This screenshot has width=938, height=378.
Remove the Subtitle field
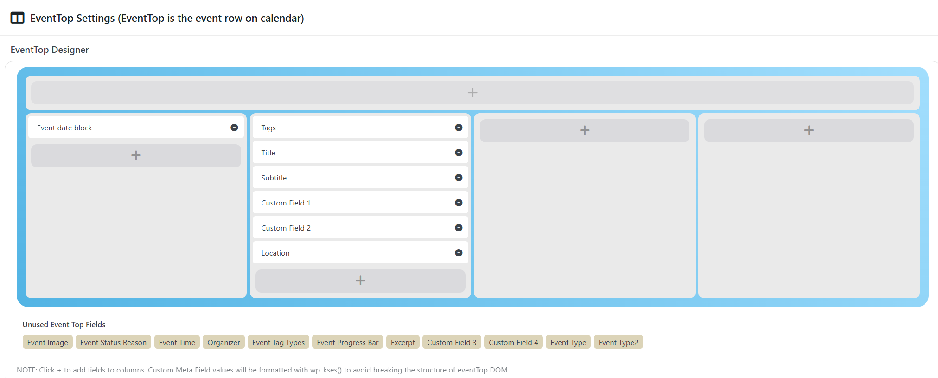459,178
